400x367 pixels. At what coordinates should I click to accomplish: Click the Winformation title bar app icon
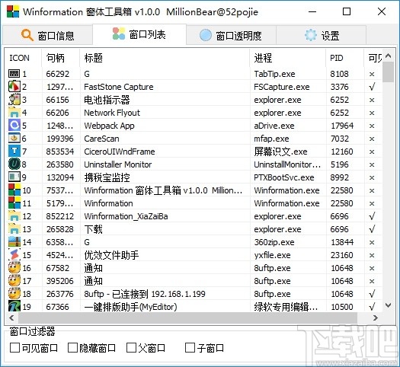coord(13,11)
